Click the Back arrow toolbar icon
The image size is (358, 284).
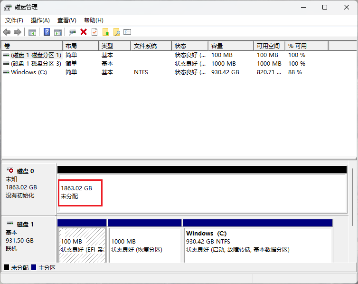(x=7, y=32)
